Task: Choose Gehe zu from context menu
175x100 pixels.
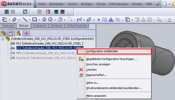Action: click(114, 83)
